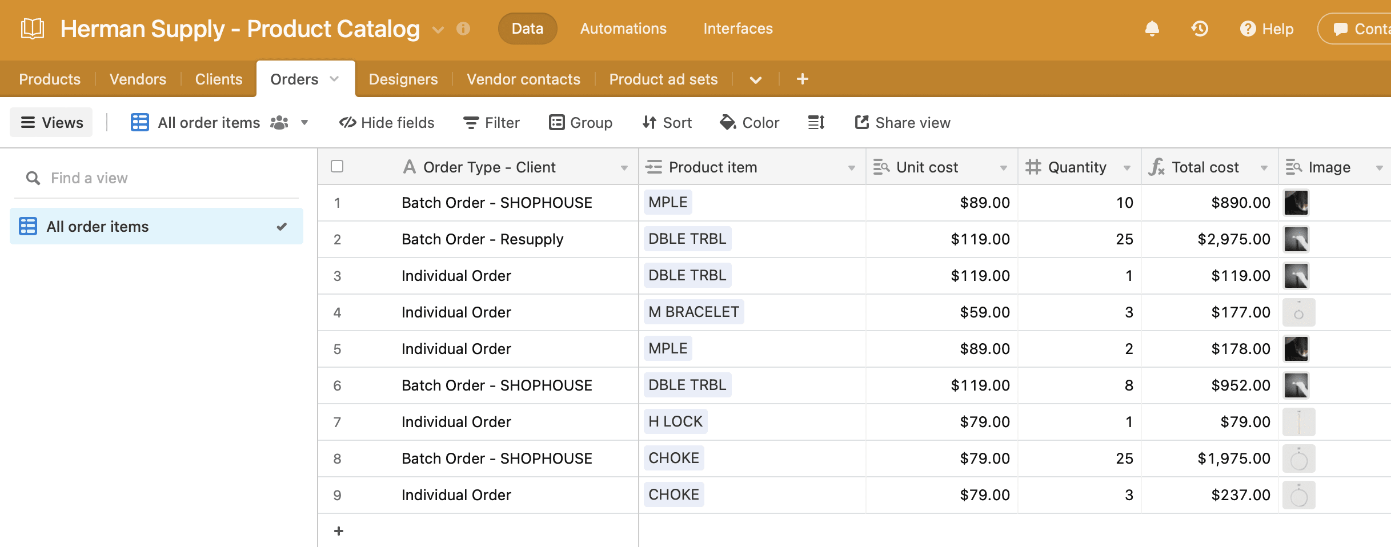Viewport: 1391px width, 547px height.
Task: Add a new table with plus icon
Action: coord(802,79)
